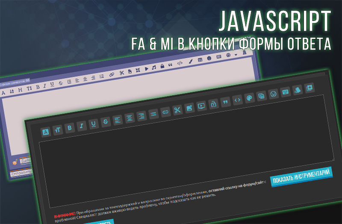Open the color palette icon in dark toolbar

(250, 98)
